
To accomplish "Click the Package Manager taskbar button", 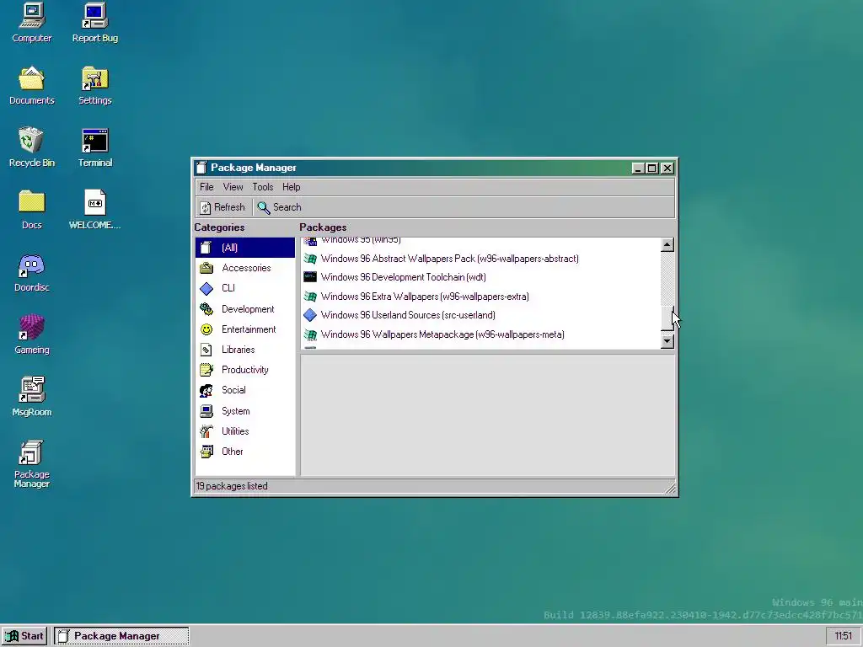I will coord(121,636).
